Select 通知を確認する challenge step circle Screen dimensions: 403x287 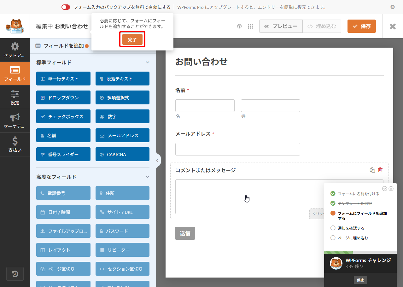point(333,228)
